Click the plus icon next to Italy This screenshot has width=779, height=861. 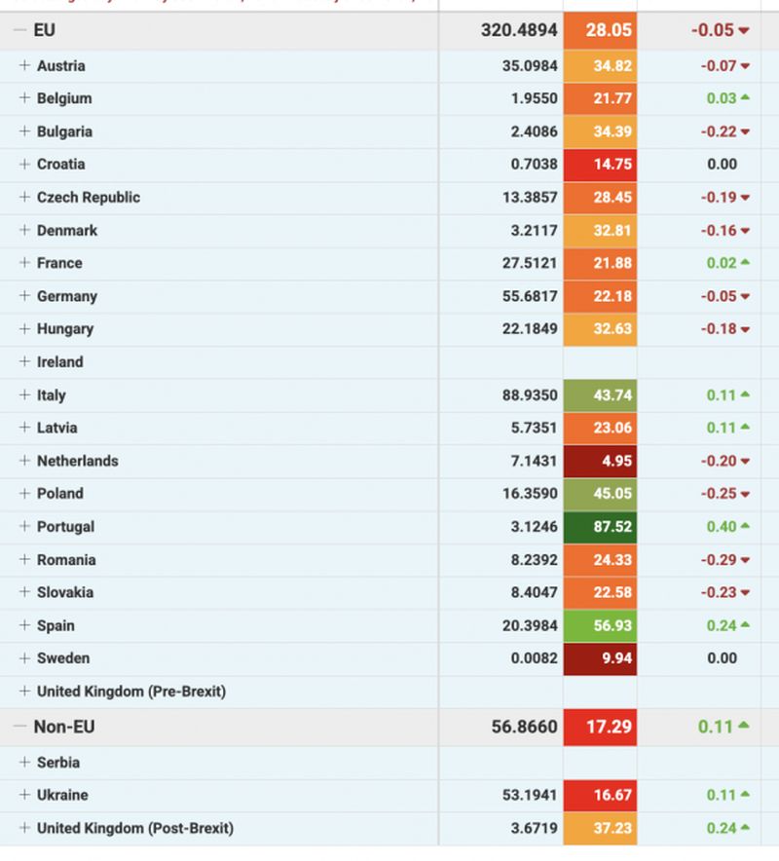pos(25,395)
